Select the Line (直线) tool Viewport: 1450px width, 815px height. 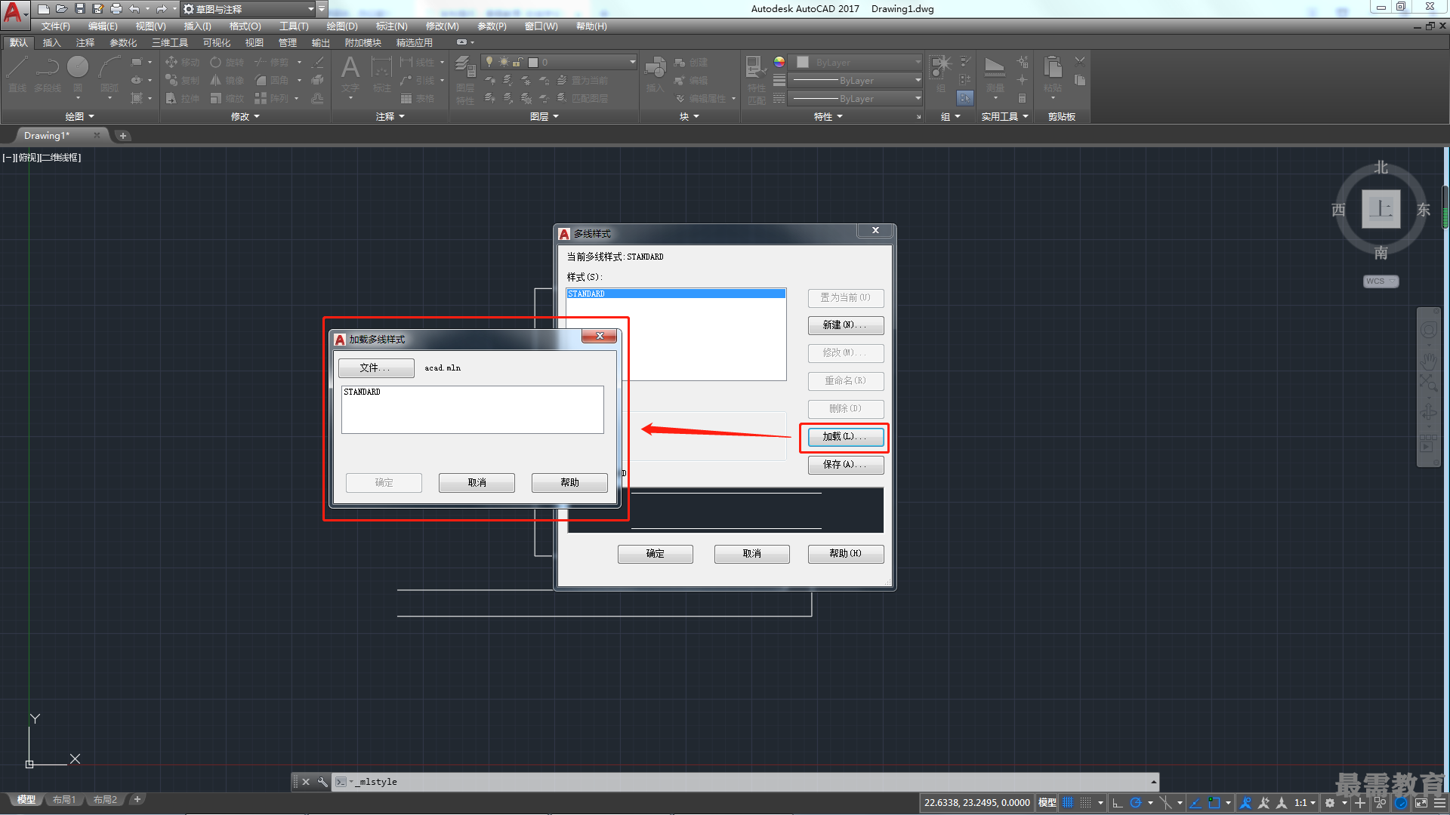click(x=17, y=74)
